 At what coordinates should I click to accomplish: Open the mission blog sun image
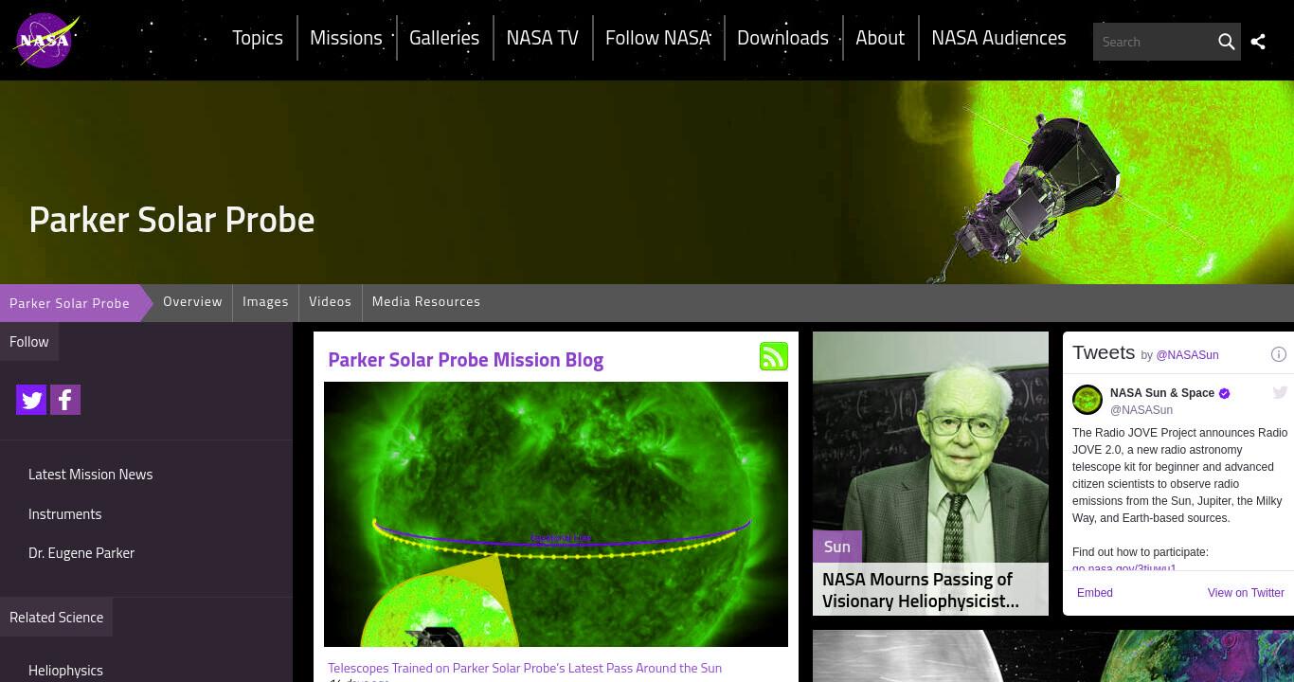pyautogui.click(x=556, y=514)
